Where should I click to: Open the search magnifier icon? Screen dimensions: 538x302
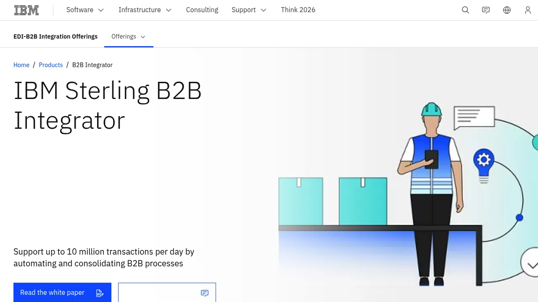(465, 10)
